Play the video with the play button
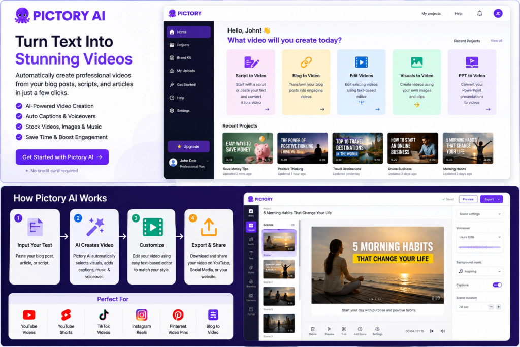Screen dimensions: 520x347 [x=432, y=331]
